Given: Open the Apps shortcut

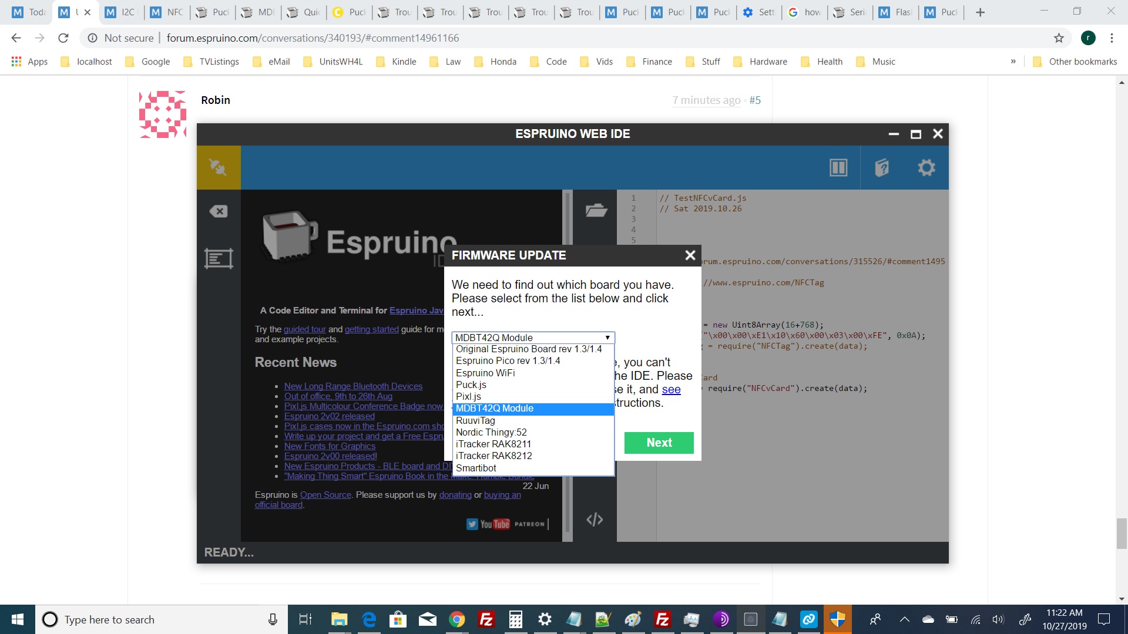Looking at the screenshot, I should 29,62.
